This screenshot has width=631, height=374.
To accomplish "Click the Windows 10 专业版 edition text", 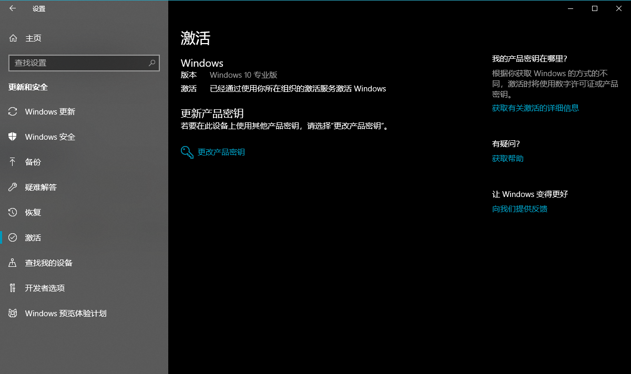I will pyautogui.click(x=243, y=75).
